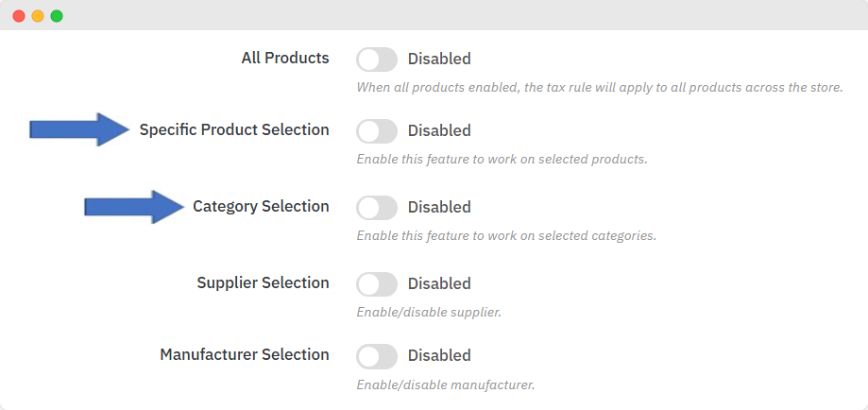Click the All Products label
The height and width of the screenshot is (410, 868).
(x=285, y=59)
